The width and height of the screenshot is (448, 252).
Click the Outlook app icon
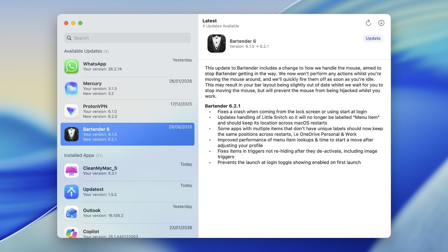[x=71, y=213]
